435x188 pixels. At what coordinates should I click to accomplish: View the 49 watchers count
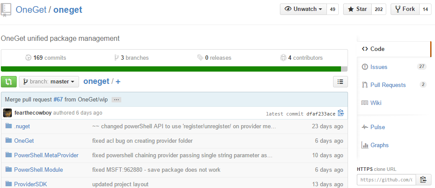(x=333, y=9)
